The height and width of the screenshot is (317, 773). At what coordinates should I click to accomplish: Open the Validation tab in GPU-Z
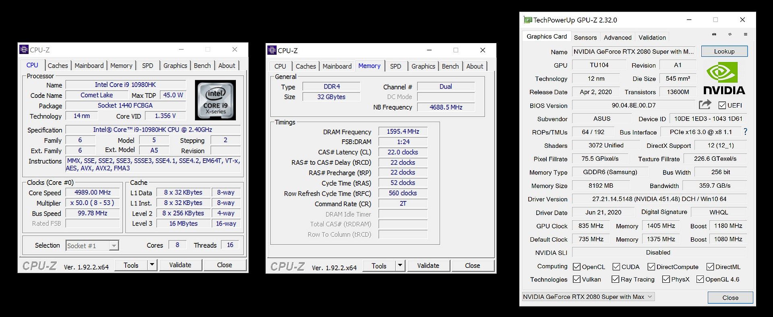(652, 37)
